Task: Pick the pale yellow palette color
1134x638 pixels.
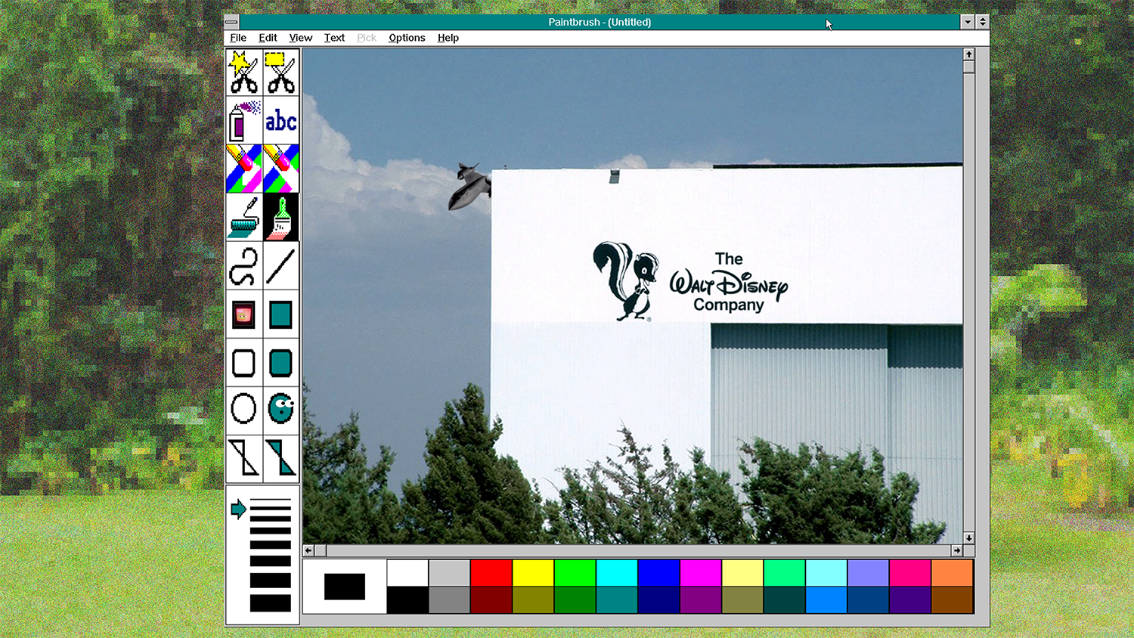Action: 743,573
